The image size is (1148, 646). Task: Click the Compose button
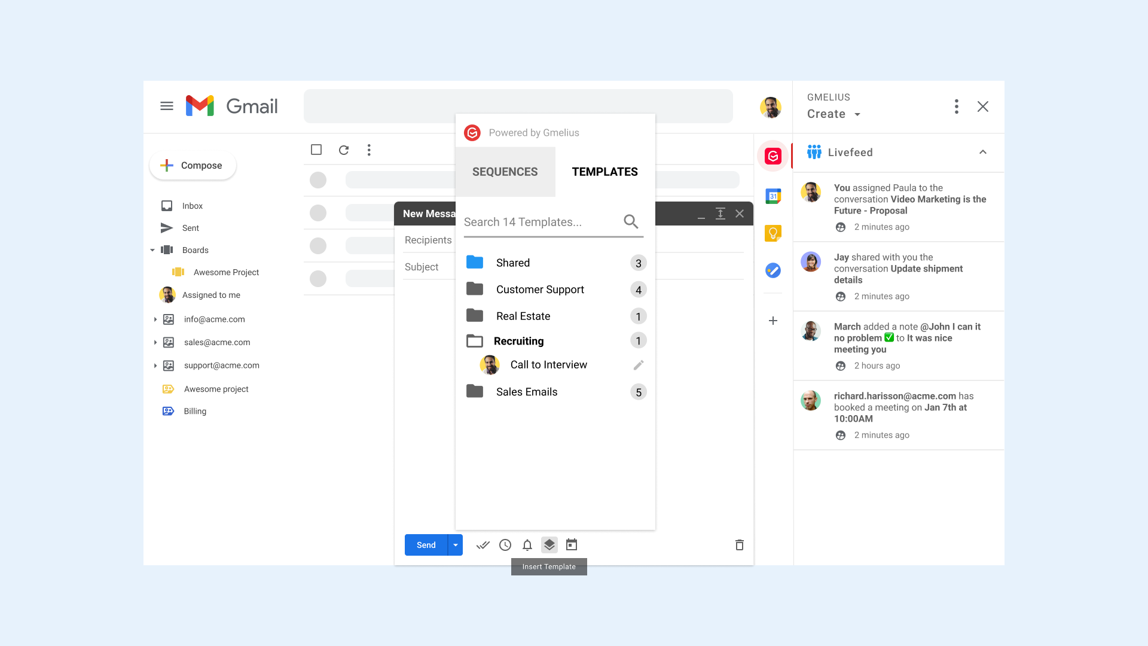pos(193,166)
